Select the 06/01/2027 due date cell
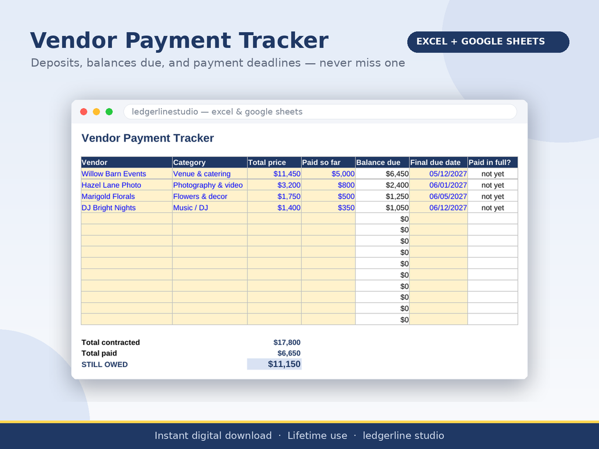 pos(438,185)
